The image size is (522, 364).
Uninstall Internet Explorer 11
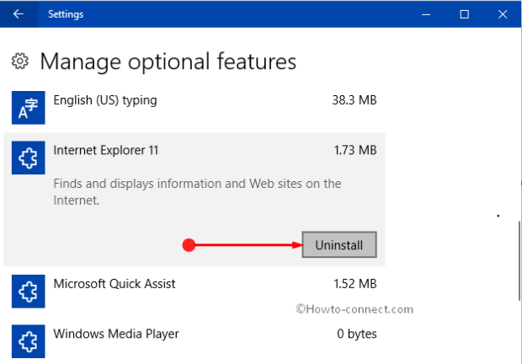[x=339, y=245]
